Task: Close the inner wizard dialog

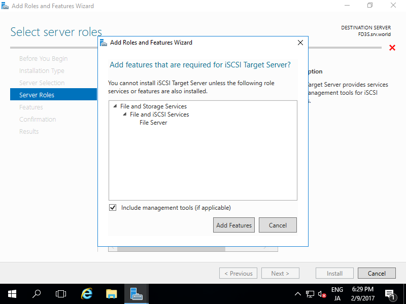Action: point(300,43)
